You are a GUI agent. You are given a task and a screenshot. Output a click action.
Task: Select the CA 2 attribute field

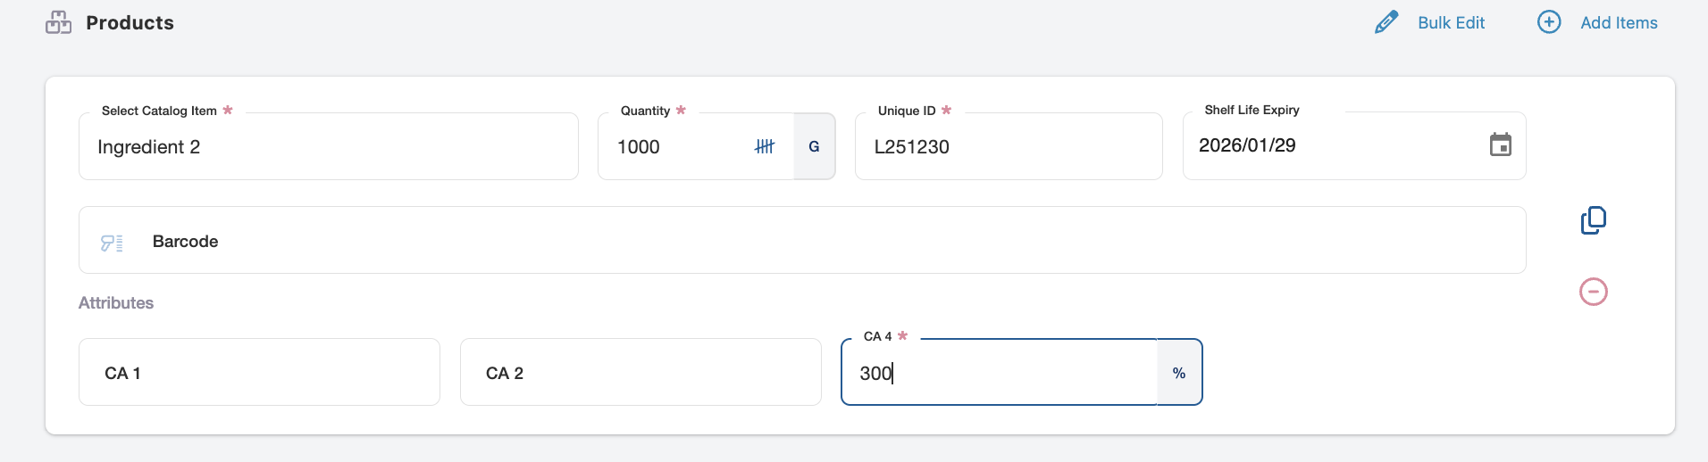640,373
